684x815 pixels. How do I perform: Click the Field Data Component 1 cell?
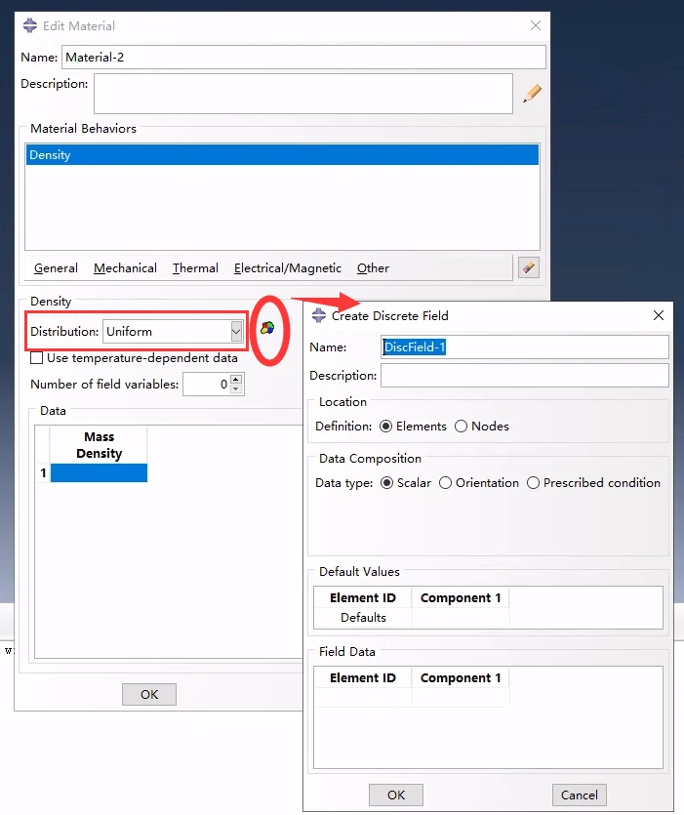(461, 697)
